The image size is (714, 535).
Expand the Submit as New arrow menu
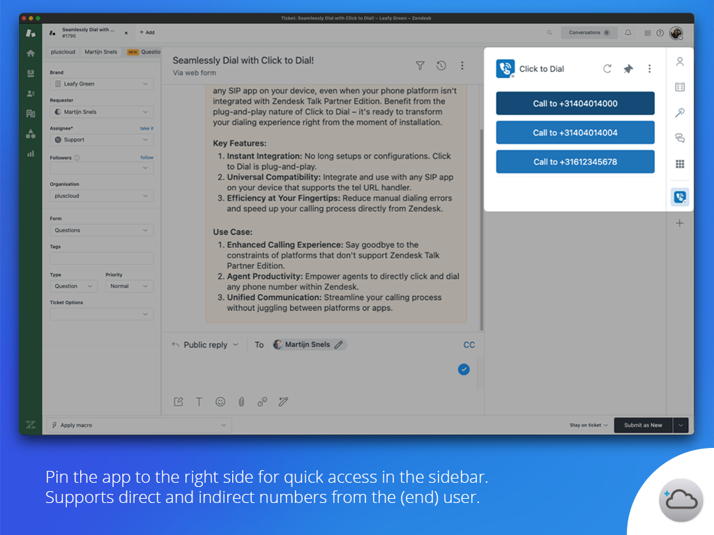point(681,425)
